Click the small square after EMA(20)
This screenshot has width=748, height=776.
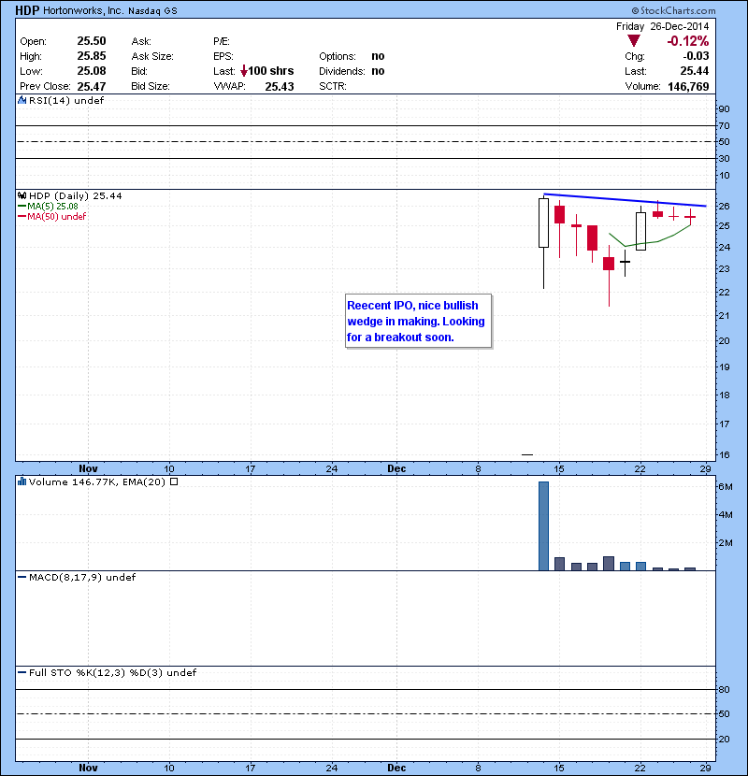tap(174, 481)
